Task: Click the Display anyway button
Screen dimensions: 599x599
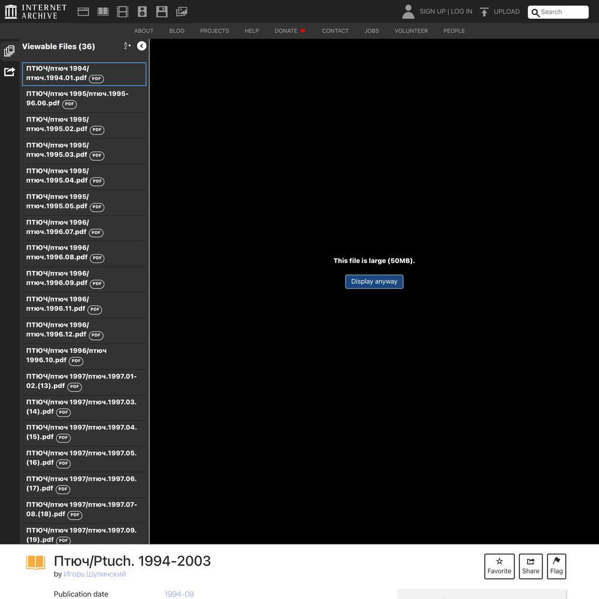Action: click(374, 282)
